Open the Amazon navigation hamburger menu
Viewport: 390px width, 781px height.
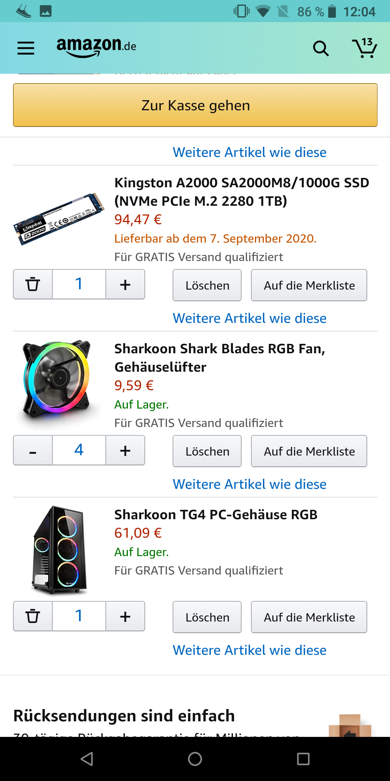click(25, 48)
